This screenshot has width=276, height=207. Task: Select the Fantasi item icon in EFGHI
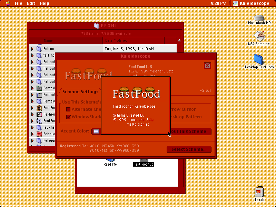coord(39,88)
